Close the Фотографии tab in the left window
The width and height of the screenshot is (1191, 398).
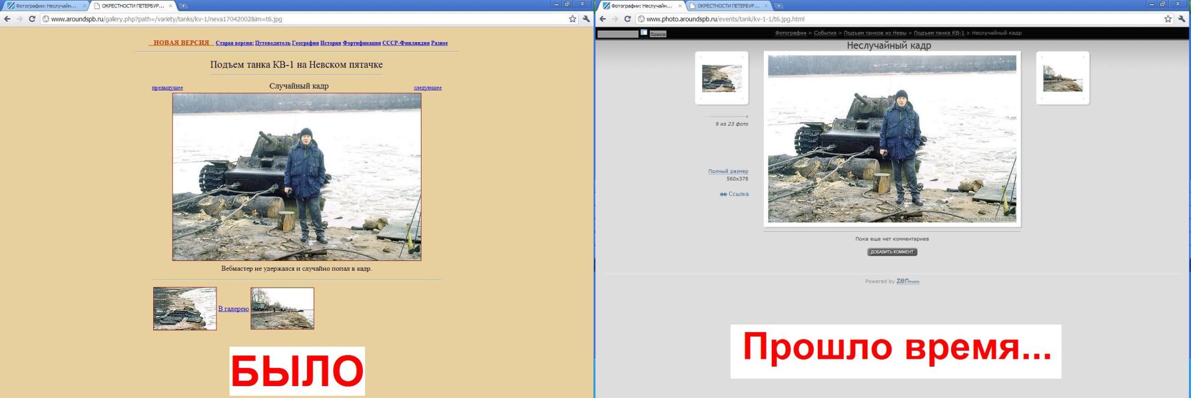click(x=84, y=6)
